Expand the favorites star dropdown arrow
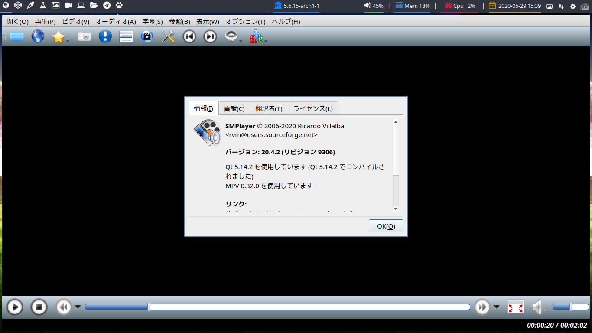 tap(68, 41)
